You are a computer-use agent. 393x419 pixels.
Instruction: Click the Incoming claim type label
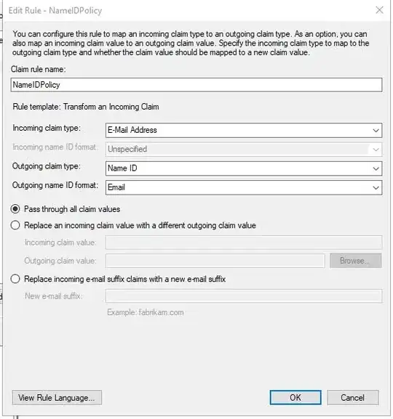pos(47,128)
